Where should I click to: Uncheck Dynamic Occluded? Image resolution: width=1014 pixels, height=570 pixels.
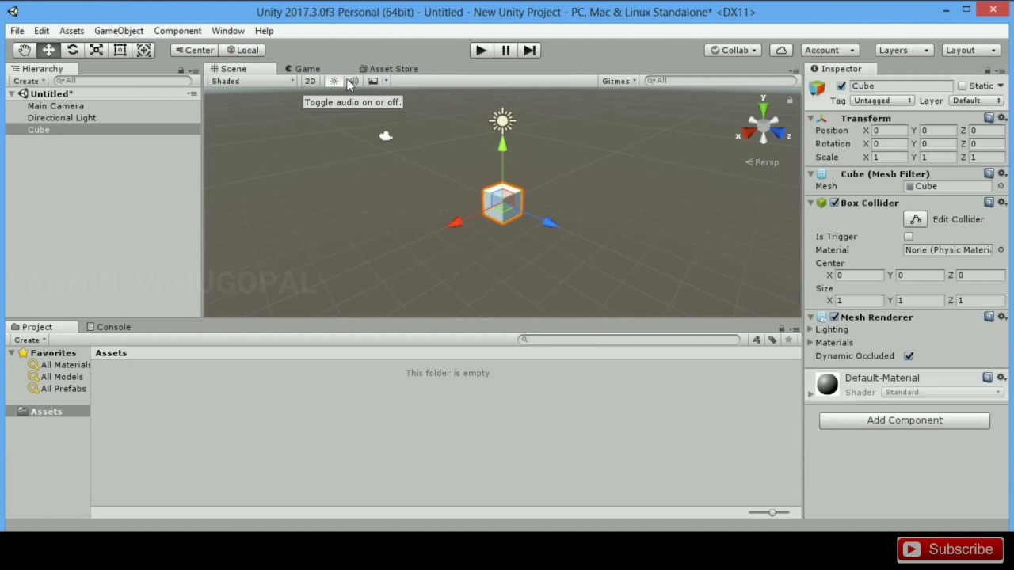pos(909,356)
